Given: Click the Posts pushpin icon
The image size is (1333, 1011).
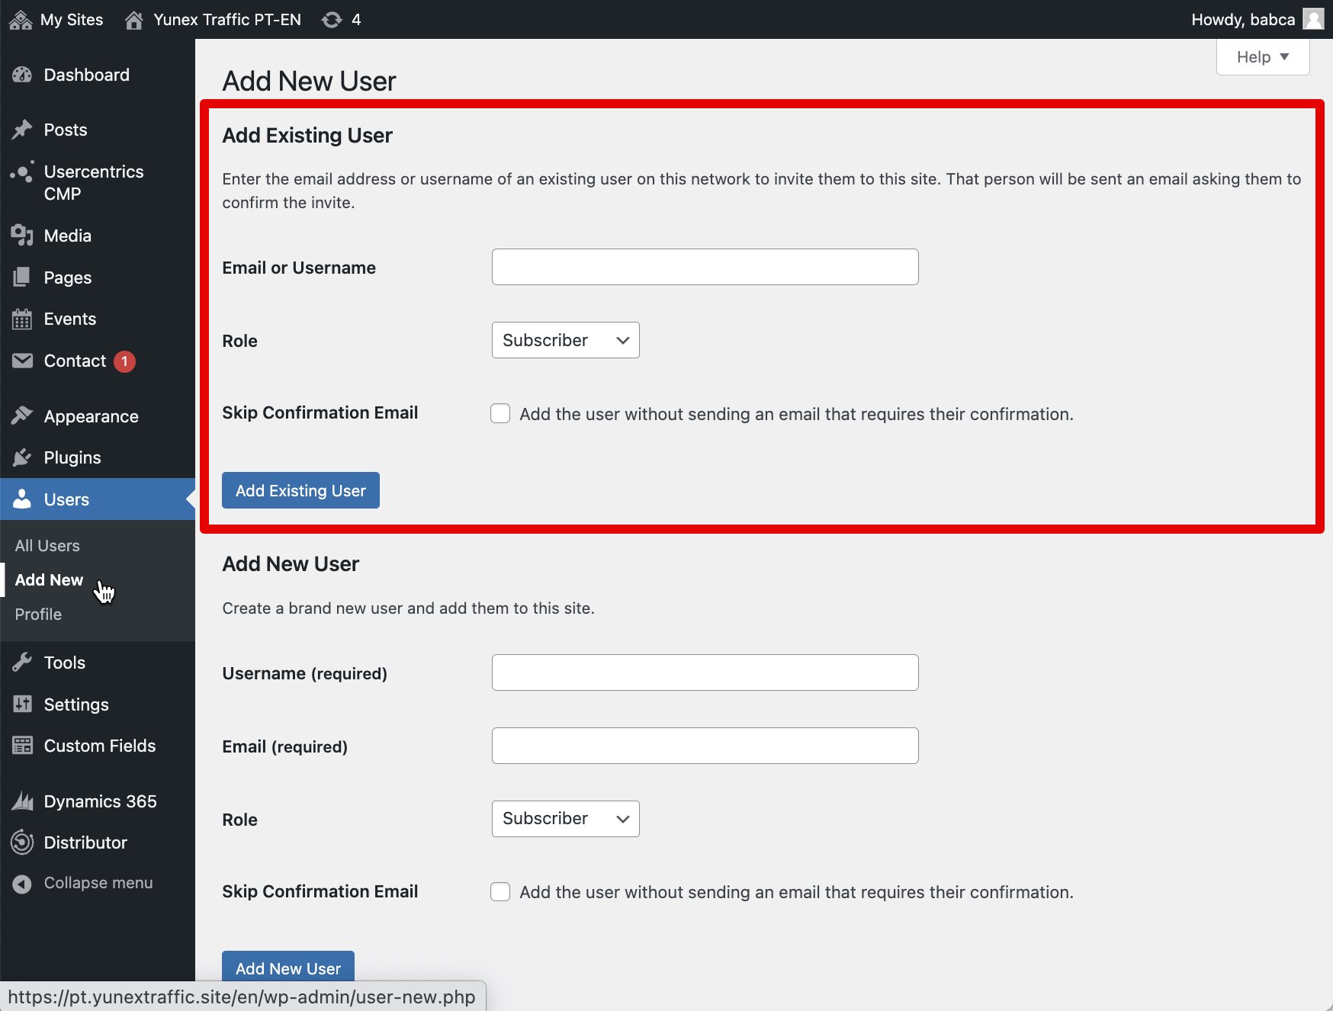Looking at the screenshot, I should (x=22, y=130).
